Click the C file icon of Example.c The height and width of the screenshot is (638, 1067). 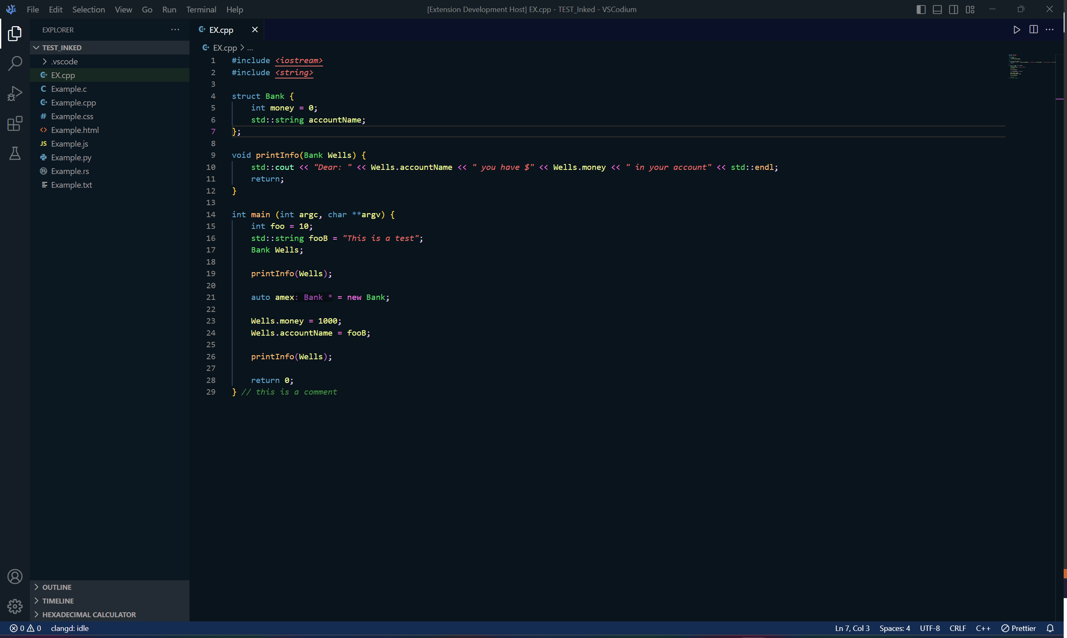(44, 88)
